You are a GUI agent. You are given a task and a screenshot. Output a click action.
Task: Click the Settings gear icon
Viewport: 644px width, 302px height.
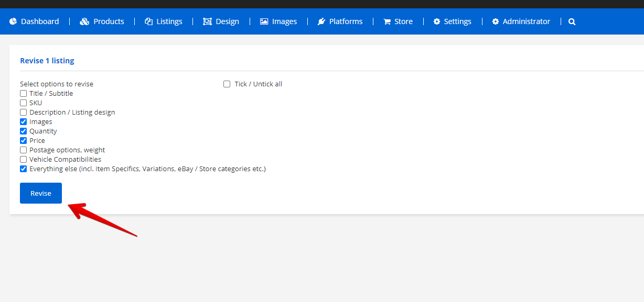pos(437,21)
